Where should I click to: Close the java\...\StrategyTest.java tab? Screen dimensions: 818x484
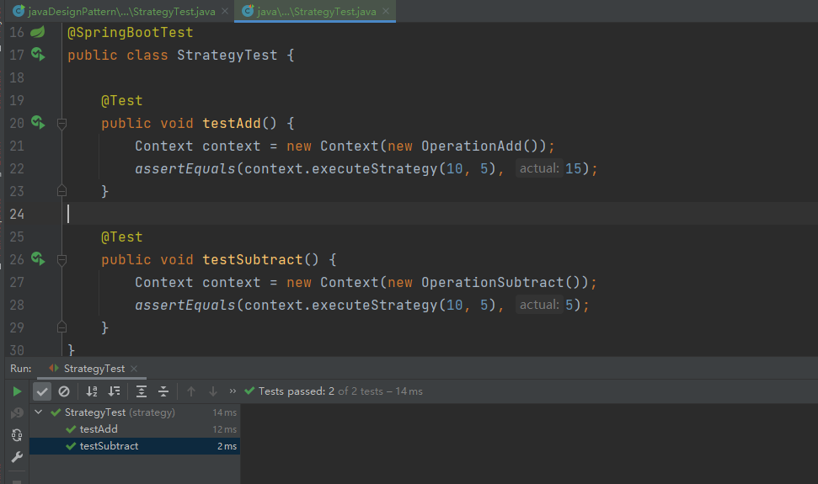click(386, 12)
